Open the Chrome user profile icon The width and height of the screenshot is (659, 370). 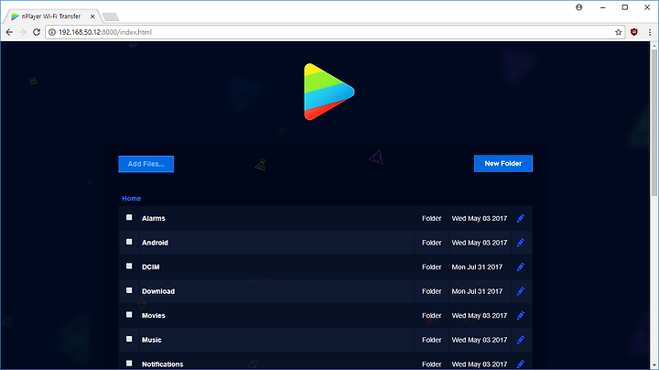point(579,7)
